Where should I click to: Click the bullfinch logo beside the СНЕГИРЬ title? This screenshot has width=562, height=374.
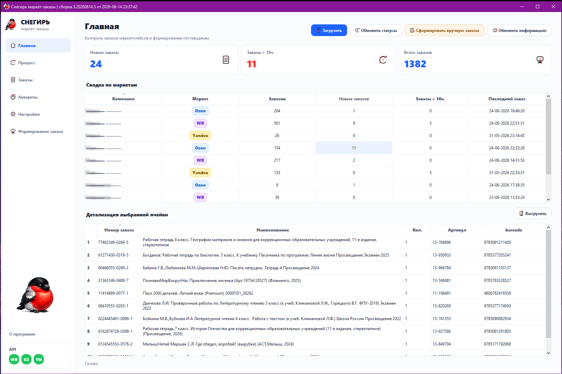click(11, 25)
